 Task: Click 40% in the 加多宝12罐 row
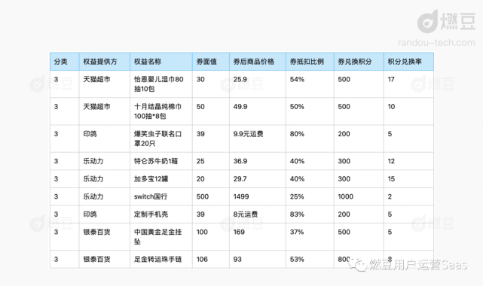tap(297, 179)
